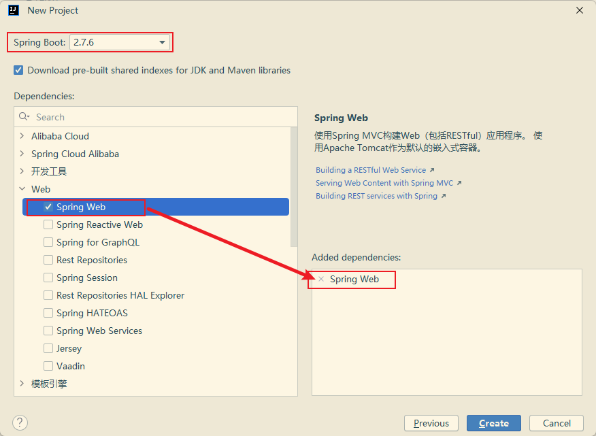Expand the 模板引擎 category
The image size is (596, 436).
click(22, 384)
